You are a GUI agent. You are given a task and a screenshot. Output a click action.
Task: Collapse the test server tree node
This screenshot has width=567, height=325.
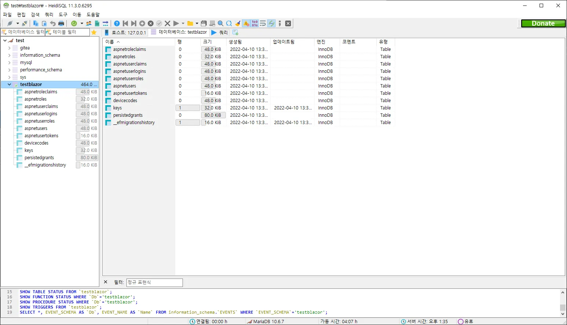pos(5,41)
